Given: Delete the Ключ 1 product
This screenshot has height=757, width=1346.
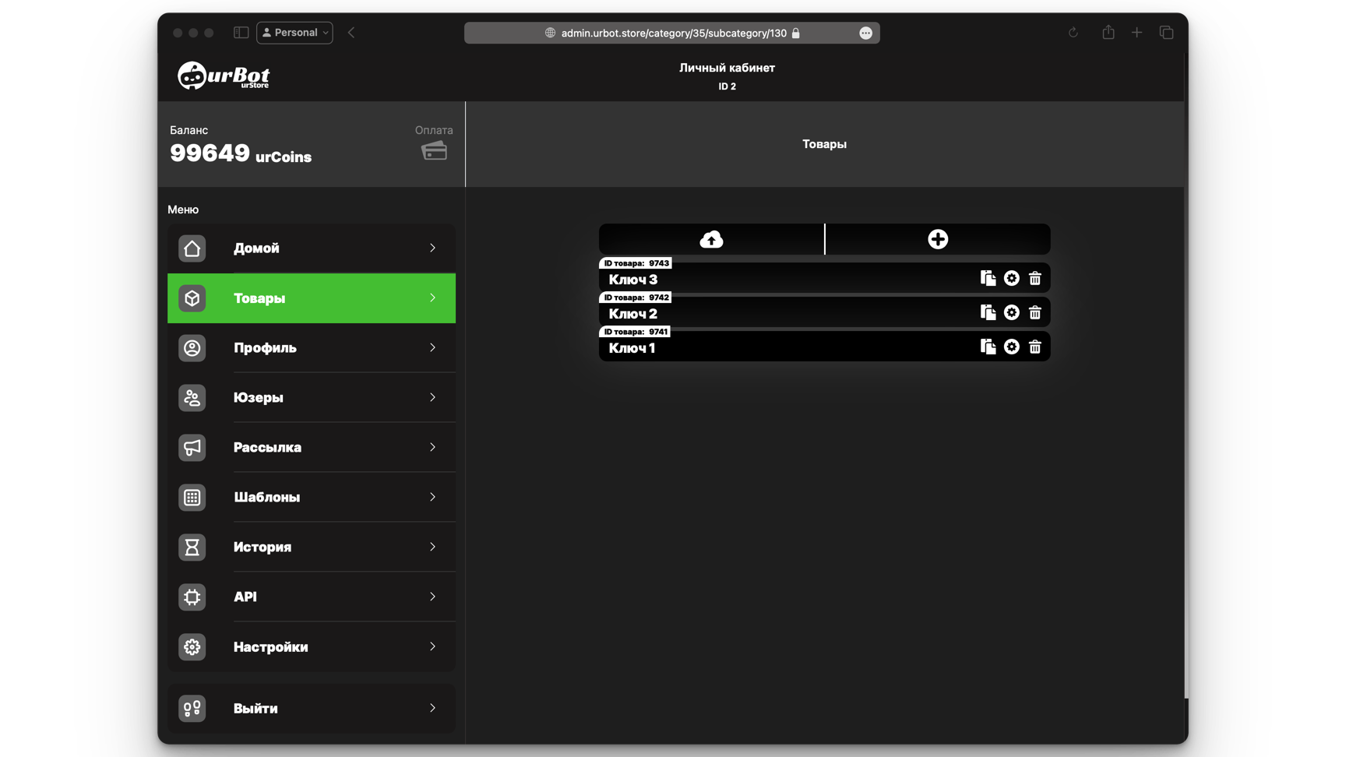Looking at the screenshot, I should (1034, 347).
